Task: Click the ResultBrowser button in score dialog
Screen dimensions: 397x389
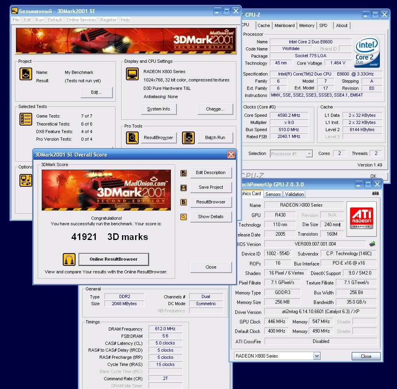Action: [x=211, y=202]
